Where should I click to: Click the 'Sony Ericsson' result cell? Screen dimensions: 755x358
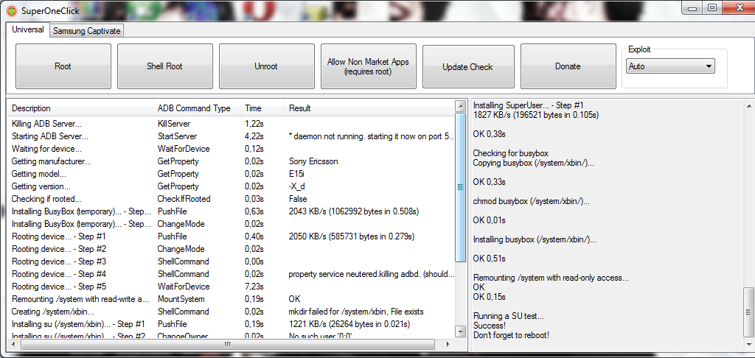point(313,161)
